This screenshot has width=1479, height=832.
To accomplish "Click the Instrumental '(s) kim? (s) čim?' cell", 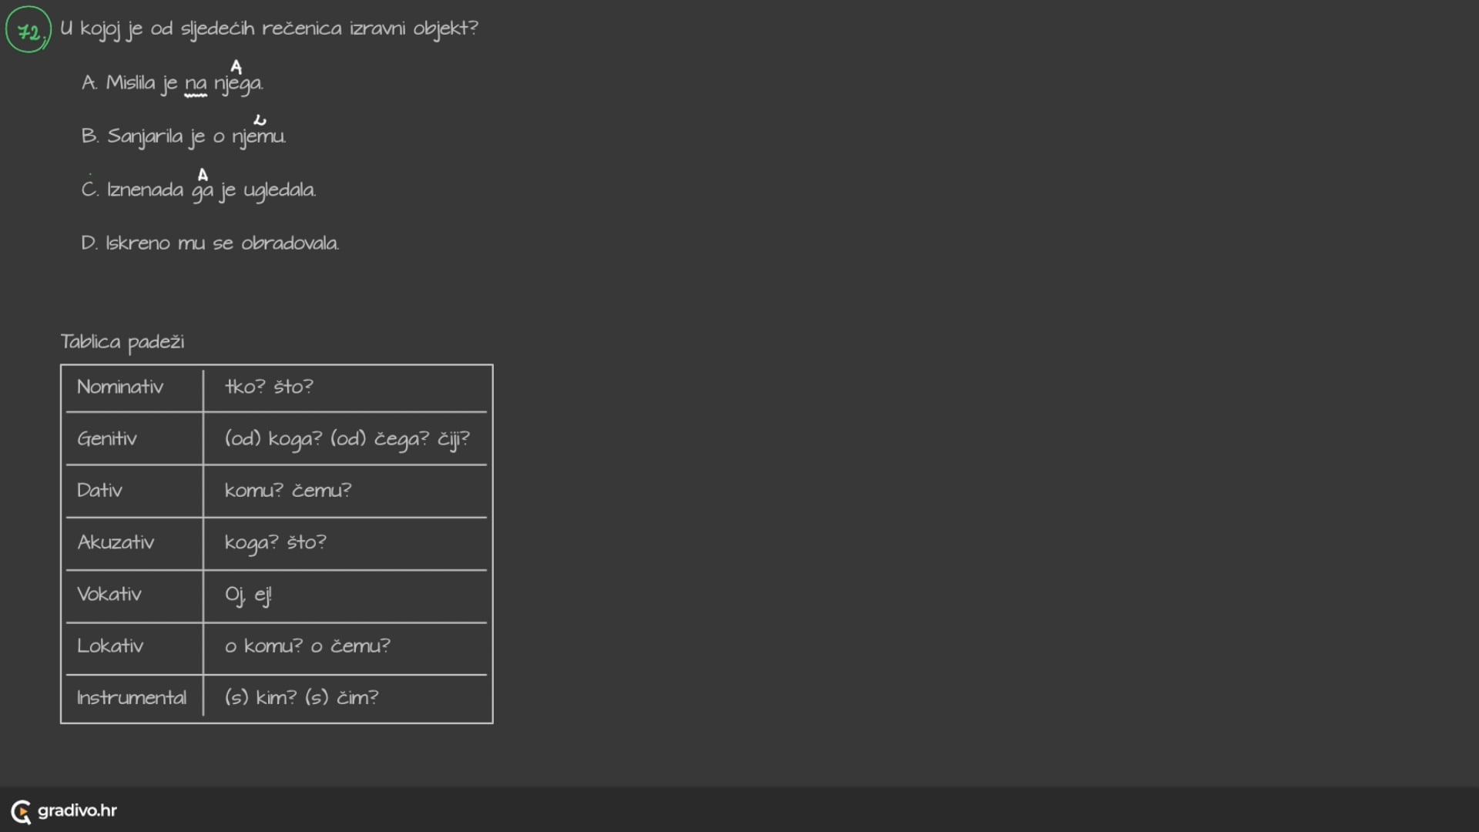I will (x=301, y=698).
